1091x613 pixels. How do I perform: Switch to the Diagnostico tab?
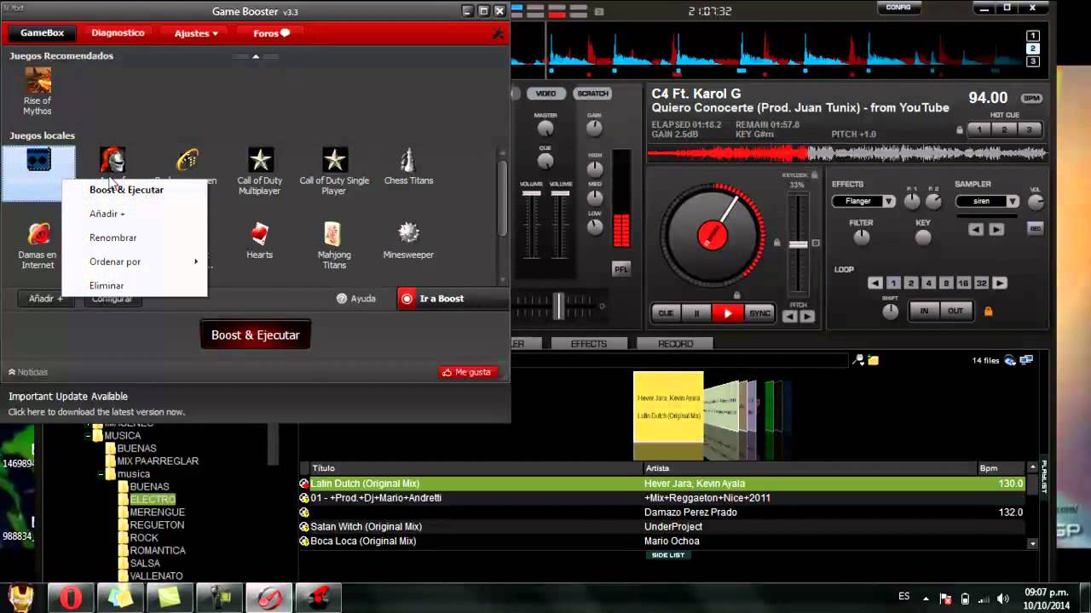click(x=118, y=33)
